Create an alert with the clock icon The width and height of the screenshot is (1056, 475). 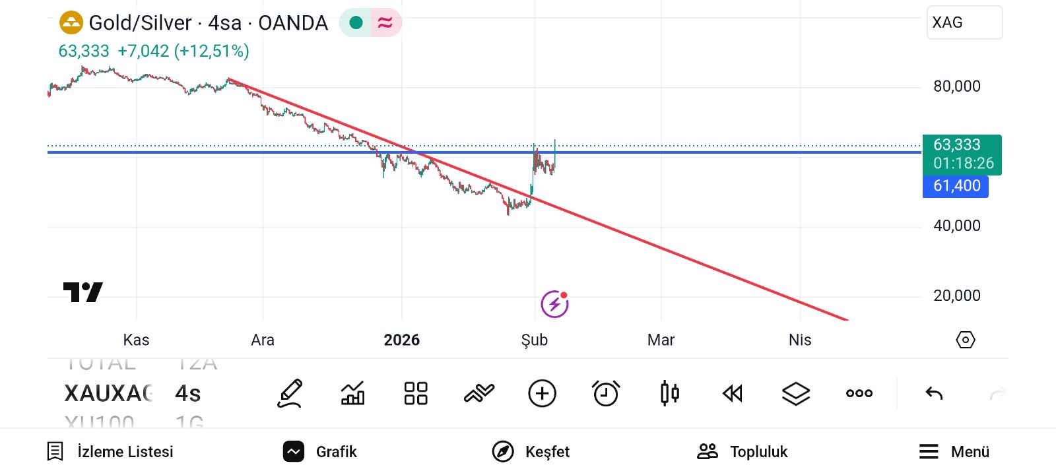click(x=606, y=394)
